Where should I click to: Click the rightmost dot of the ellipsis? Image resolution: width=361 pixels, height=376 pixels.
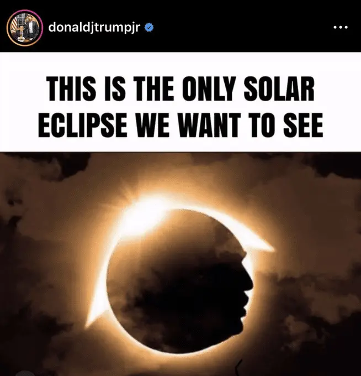(x=346, y=27)
